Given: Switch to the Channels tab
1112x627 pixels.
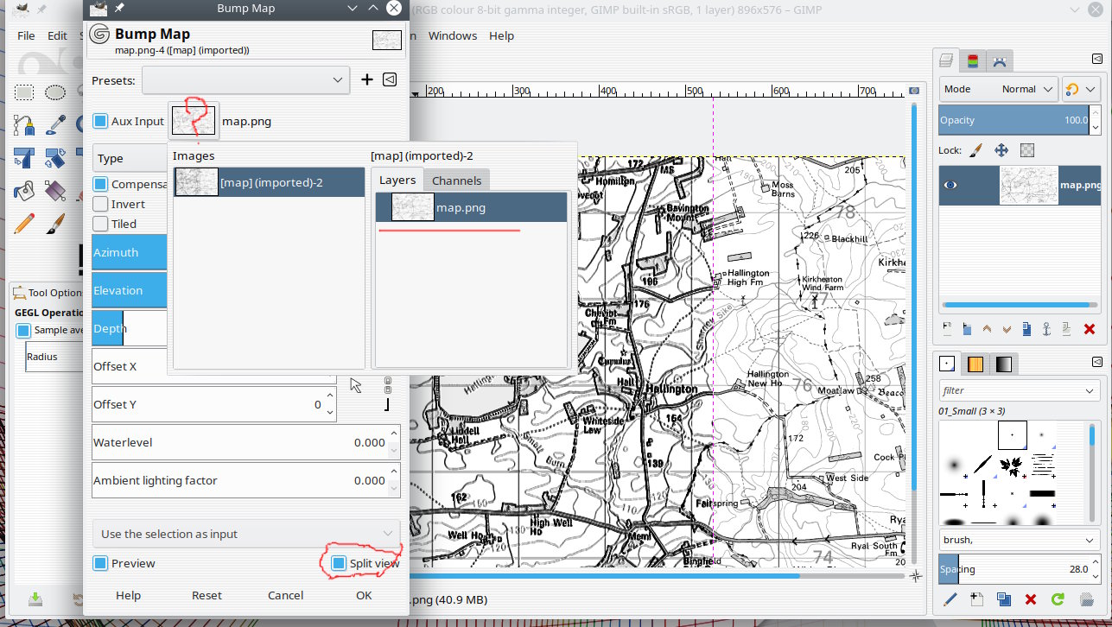Looking at the screenshot, I should point(456,180).
